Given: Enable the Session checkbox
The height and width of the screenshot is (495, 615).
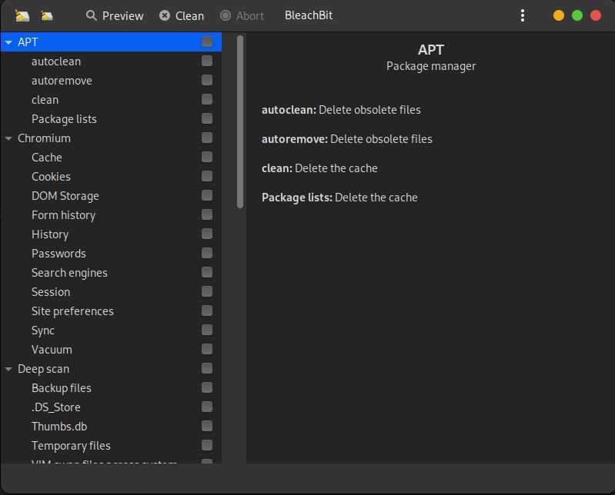Looking at the screenshot, I should coord(207,291).
